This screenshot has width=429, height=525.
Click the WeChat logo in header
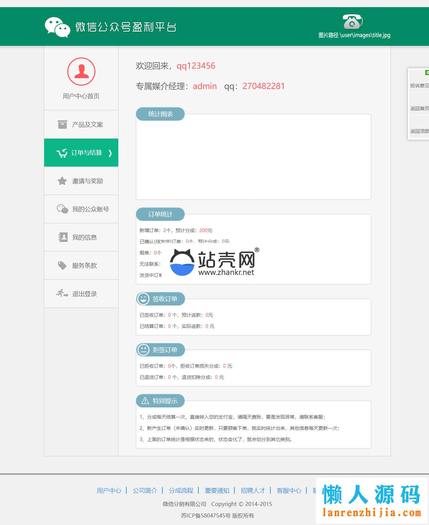pos(57,27)
